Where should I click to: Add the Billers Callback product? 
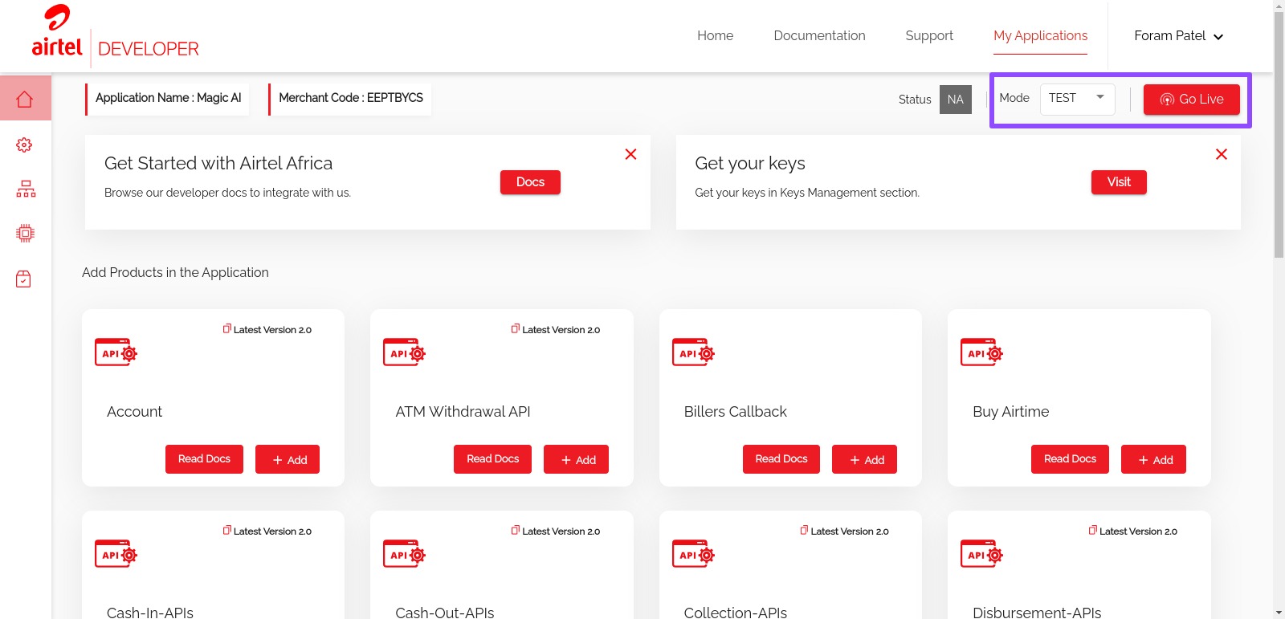tap(864, 459)
